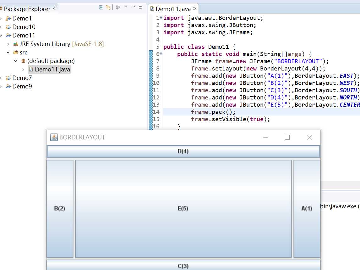Click the C(3) south button
Image resolution: width=360 pixels, height=270 pixels.
(183, 265)
